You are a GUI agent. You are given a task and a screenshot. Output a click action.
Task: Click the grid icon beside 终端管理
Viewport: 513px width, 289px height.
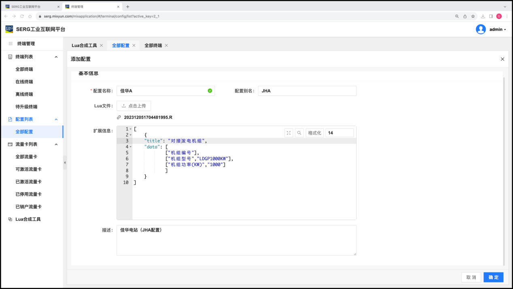coord(11,44)
